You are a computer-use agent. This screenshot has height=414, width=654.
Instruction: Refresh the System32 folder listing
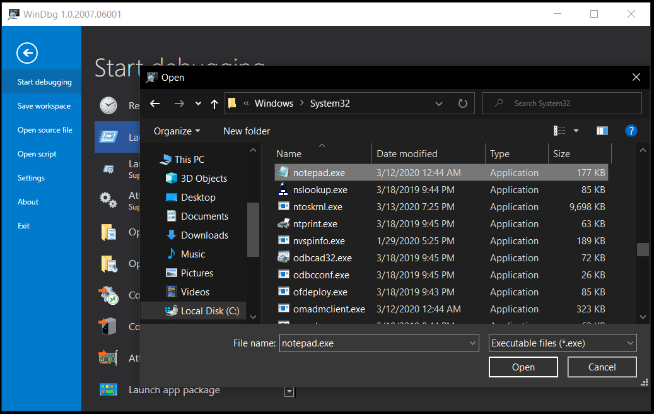click(x=462, y=103)
